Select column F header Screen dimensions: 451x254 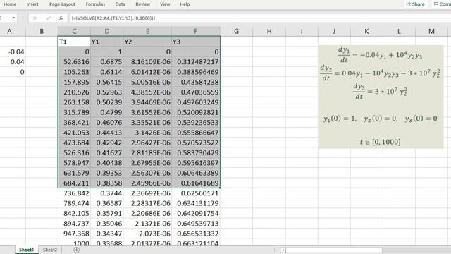pyautogui.click(x=196, y=31)
